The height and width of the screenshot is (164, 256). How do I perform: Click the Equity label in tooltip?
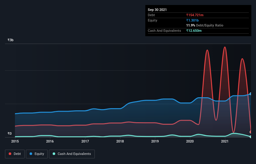click(x=152, y=20)
